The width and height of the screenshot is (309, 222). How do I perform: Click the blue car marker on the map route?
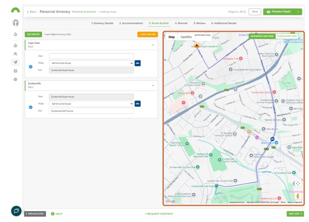coord(272,139)
